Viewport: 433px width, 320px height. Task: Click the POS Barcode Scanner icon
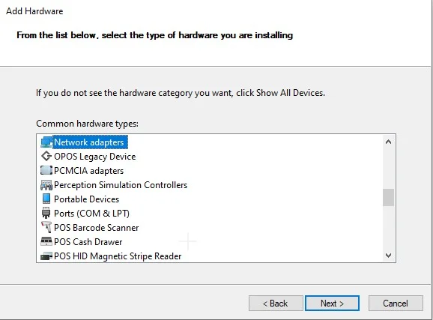click(x=46, y=227)
